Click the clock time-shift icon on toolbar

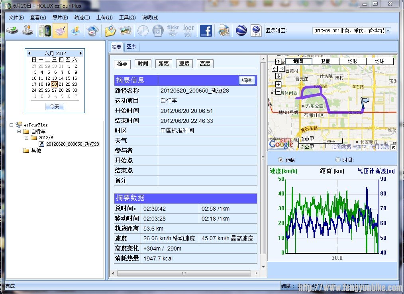pyautogui.click(x=143, y=30)
